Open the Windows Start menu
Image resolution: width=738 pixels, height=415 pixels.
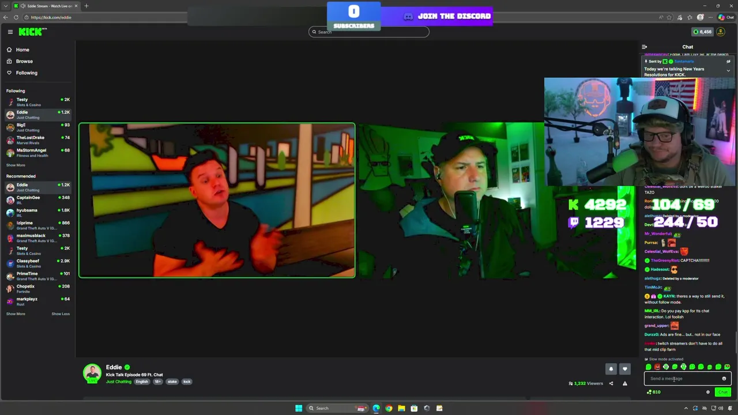tap(299, 408)
